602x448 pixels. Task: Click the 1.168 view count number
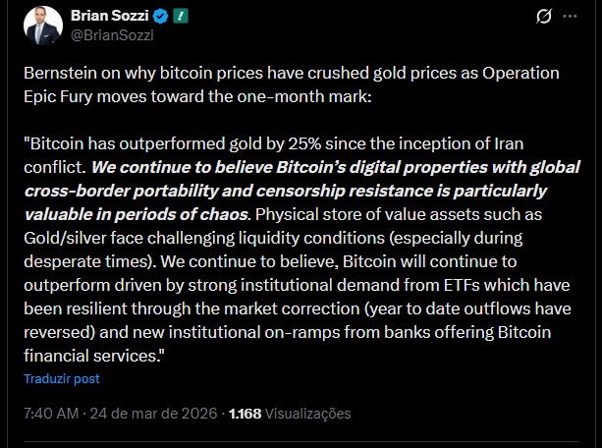tap(245, 414)
